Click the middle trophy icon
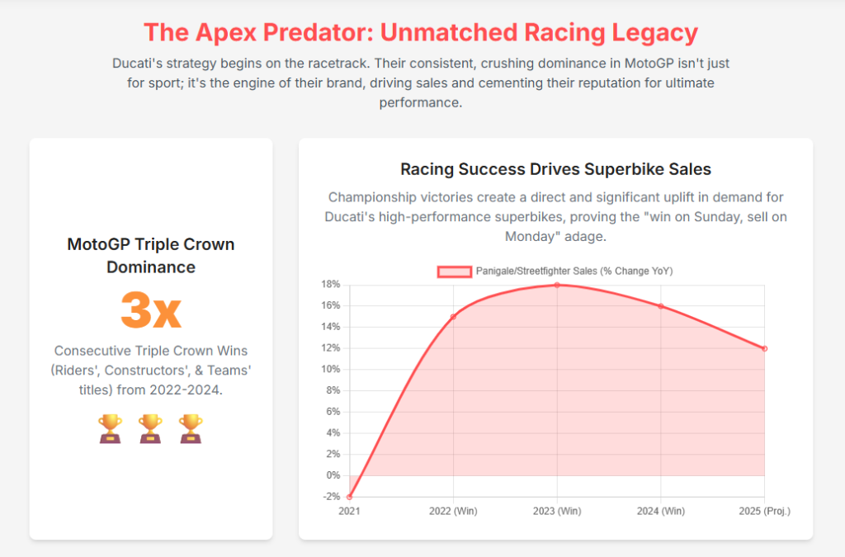The image size is (845, 557). tap(150, 428)
